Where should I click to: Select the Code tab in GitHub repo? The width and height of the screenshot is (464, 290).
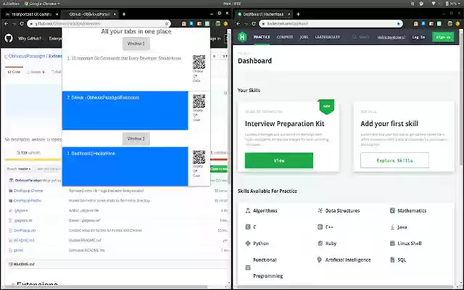(x=14, y=72)
